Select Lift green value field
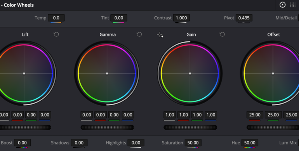The height and width of the screenshot is (151, 299). tap(31, 115)
